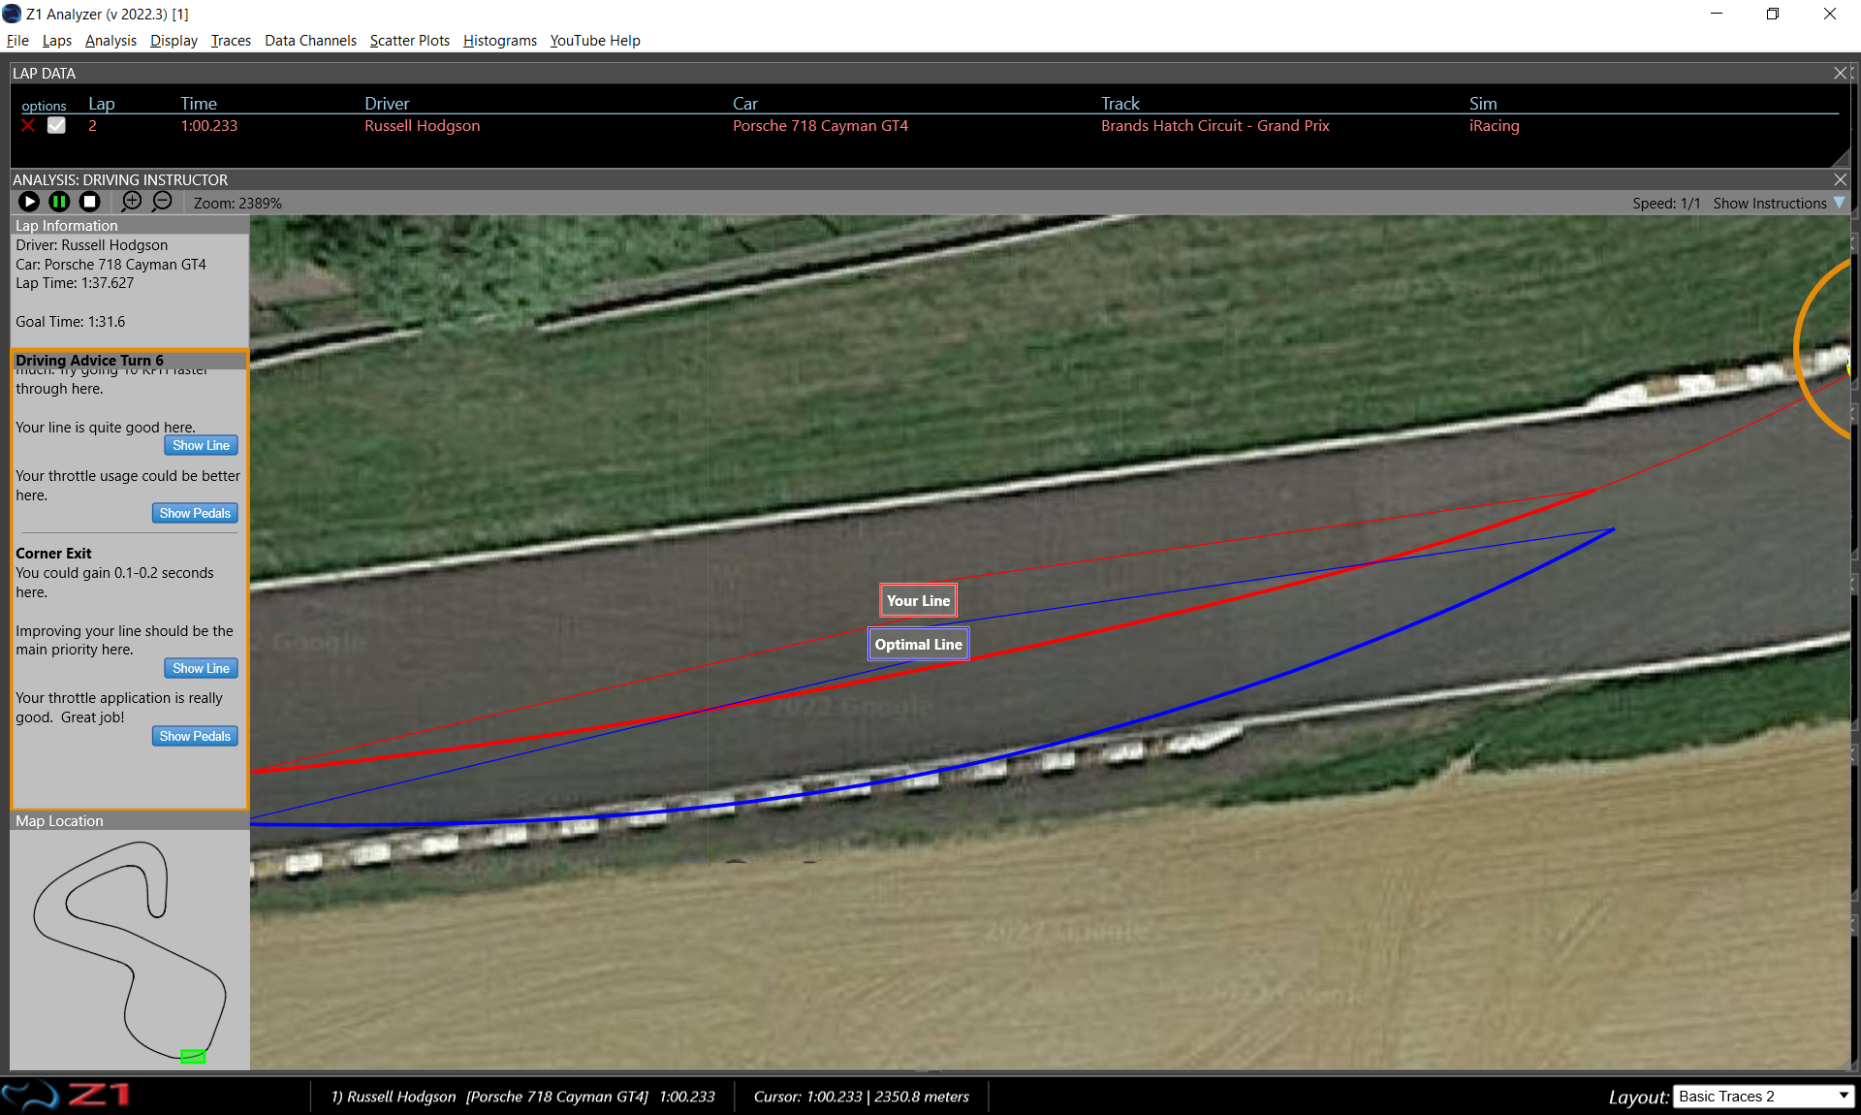Select the 1:00.233 lap time cell
The image size is (1861, 1115).
(x=209, y=126)
